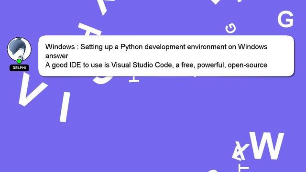Image resolution: width=306 pixels, height=172 pixels.
Task: Click the 'A good IDE to use is Visual Studio Code' line
Action: 156,65
